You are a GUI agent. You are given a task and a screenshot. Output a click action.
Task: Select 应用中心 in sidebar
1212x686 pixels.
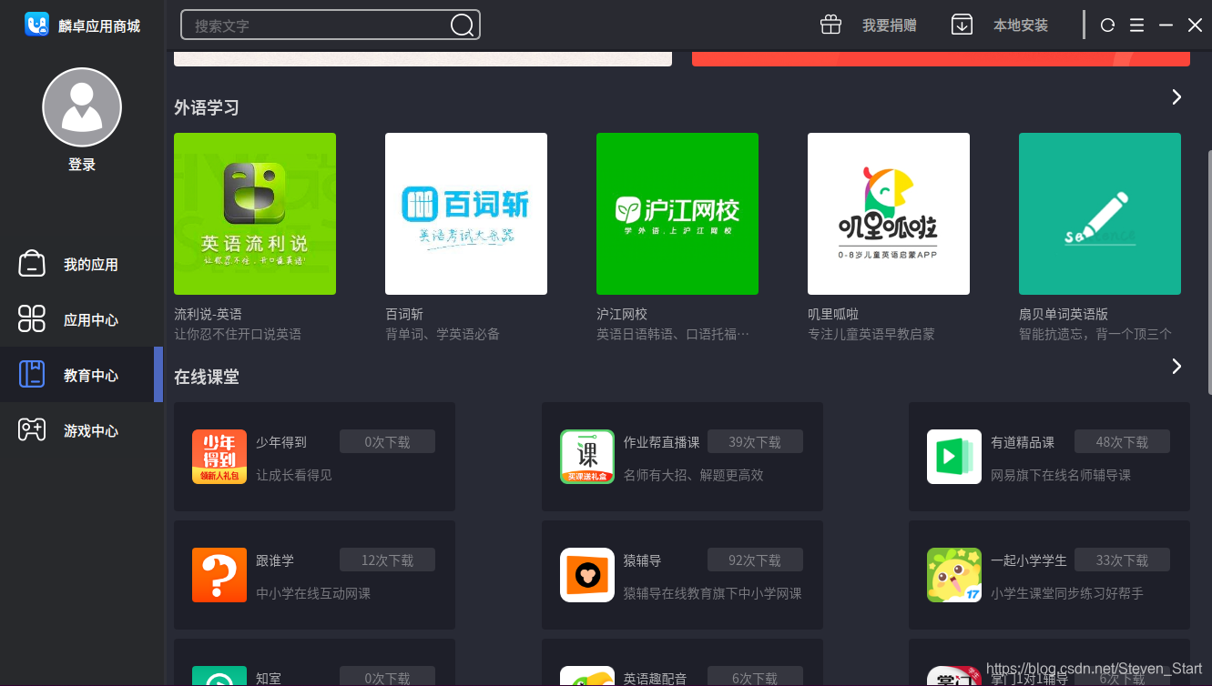(x=82, y=319)
